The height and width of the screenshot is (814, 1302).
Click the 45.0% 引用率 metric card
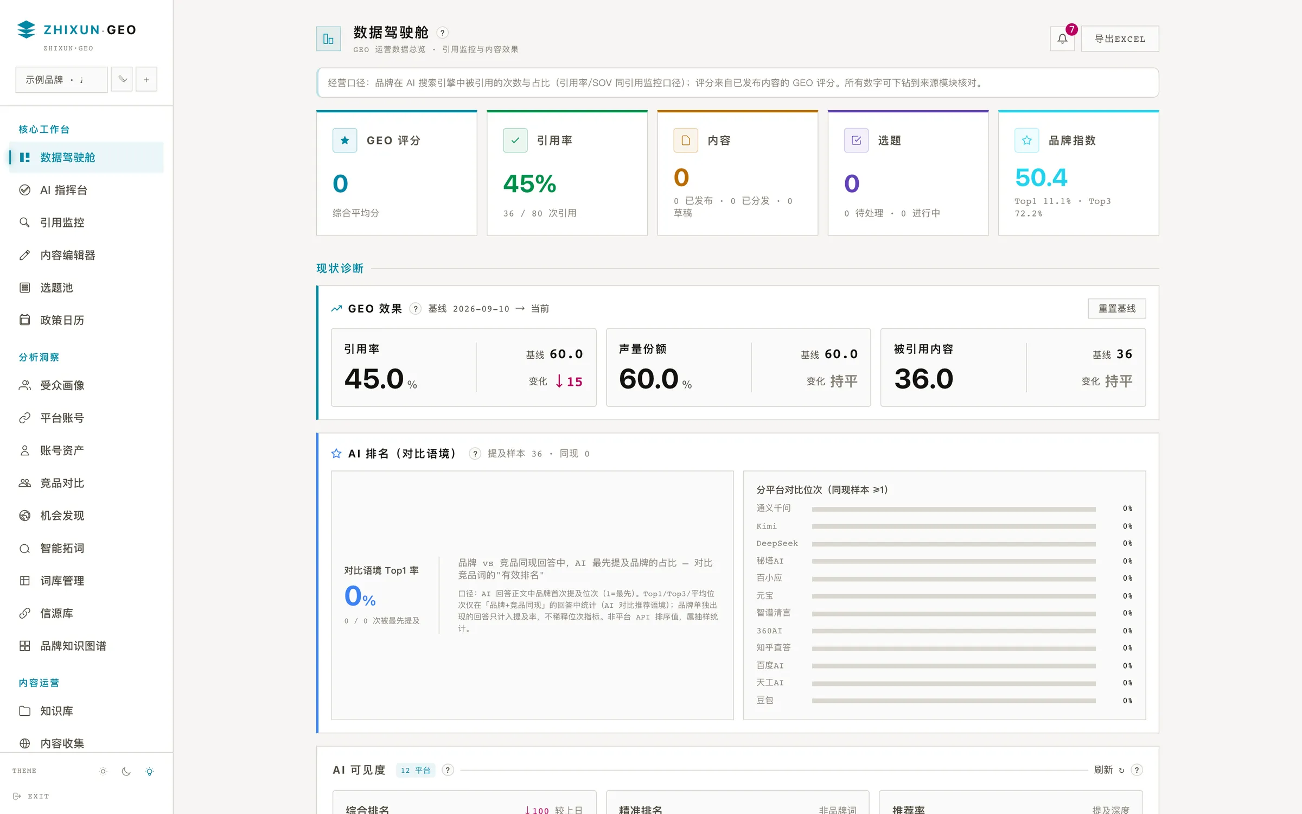click(x=464, y=367)
